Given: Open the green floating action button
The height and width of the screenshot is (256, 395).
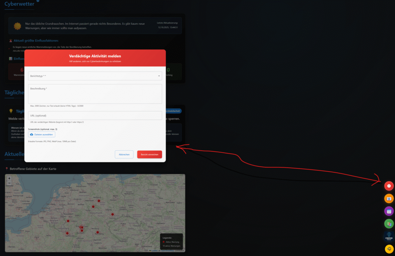Looking at the screenshot, I should 389,223.
